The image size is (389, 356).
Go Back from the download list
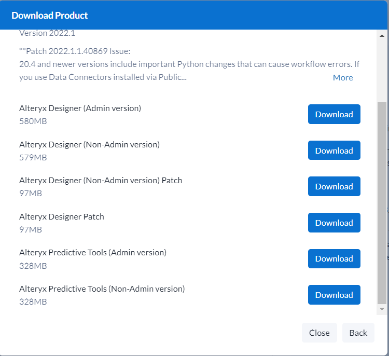(x=358, y=333)
